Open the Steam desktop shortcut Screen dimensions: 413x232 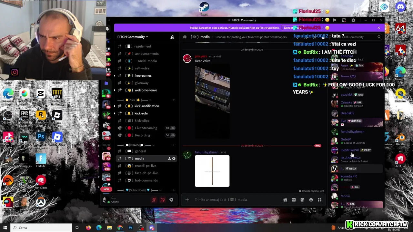[x=204, y=9]
